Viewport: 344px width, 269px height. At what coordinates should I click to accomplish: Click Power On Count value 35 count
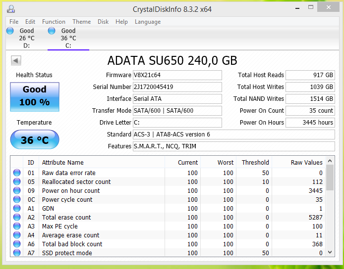click(310, 111)
